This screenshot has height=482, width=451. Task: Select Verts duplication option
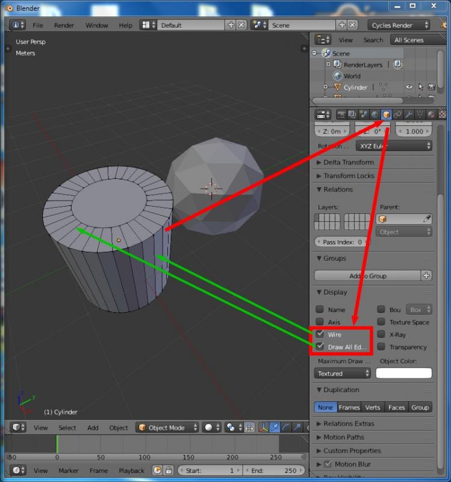[373, 407]
